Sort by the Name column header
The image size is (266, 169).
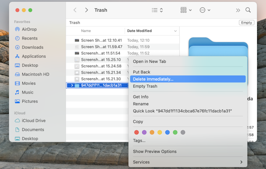pos(86,31)
